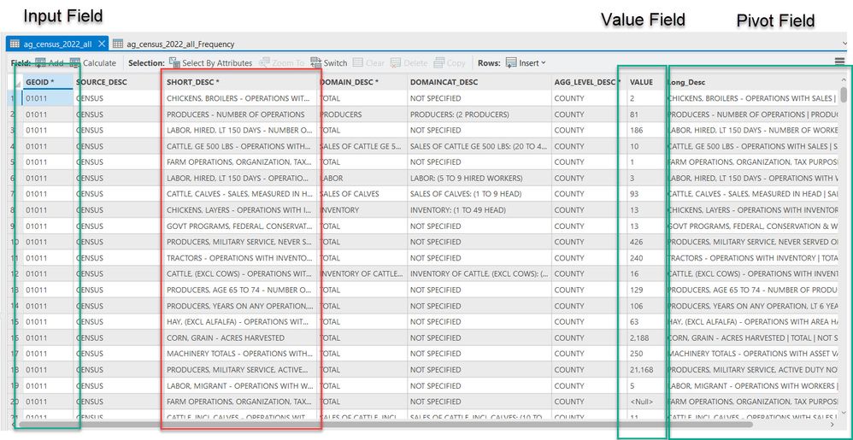853x440 pixels.
Task: Click the Add field icon
Action: 41,63
